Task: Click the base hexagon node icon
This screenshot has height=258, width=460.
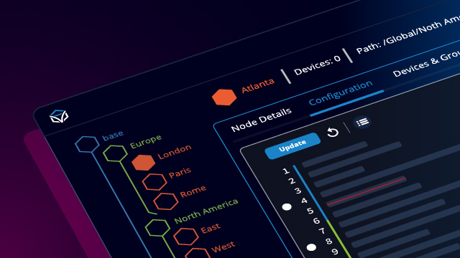Action: 87,144
